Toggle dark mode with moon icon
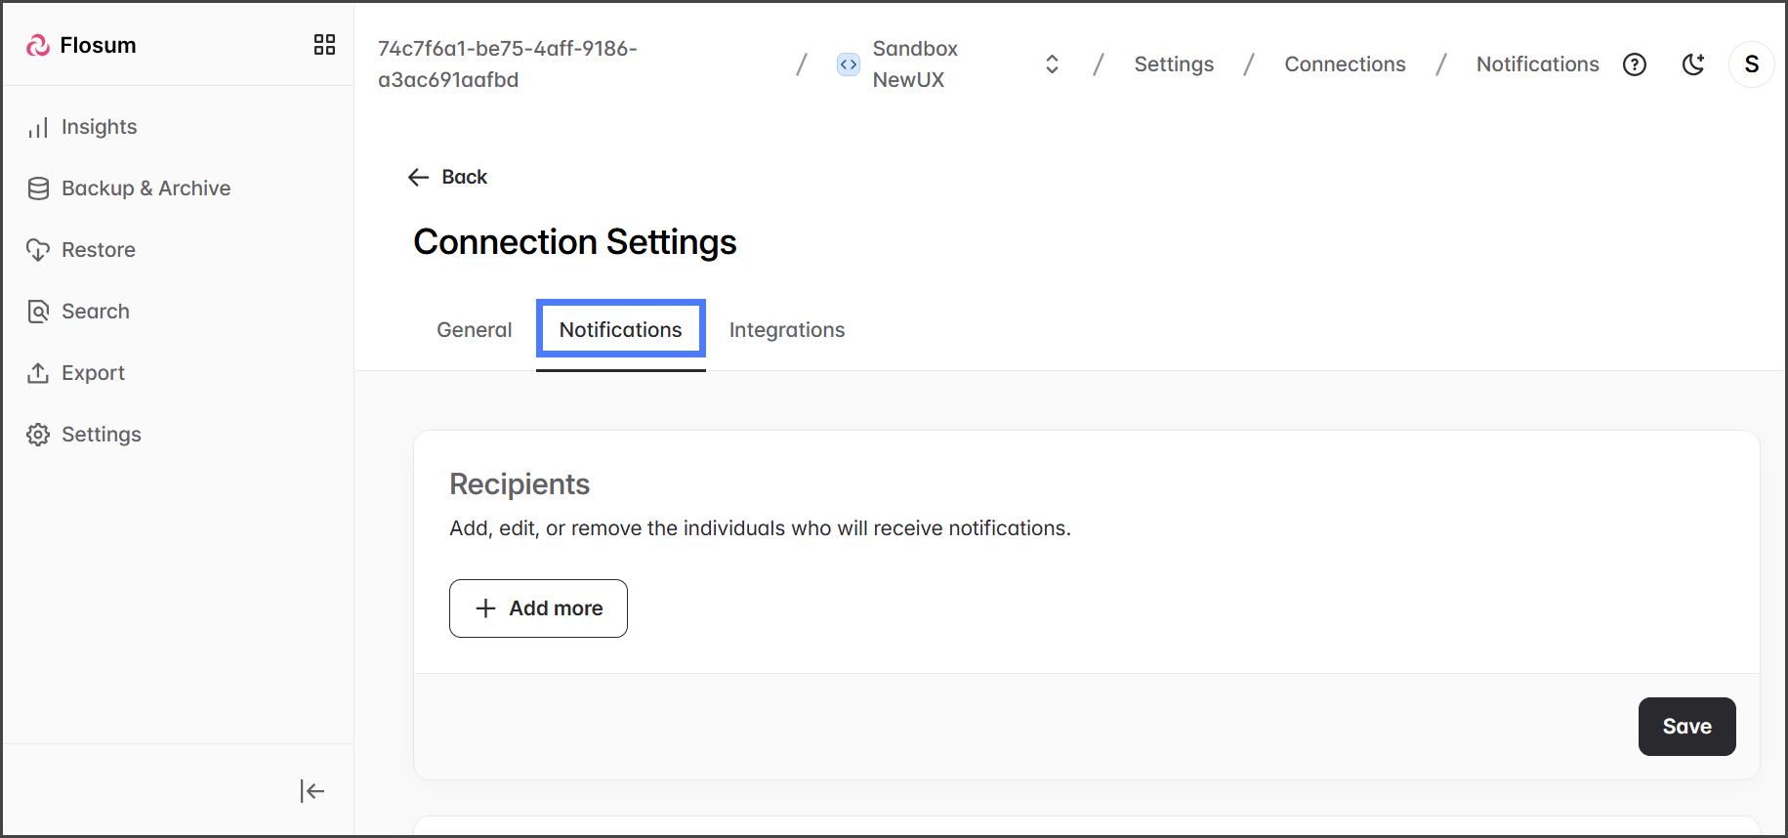 1692,64
